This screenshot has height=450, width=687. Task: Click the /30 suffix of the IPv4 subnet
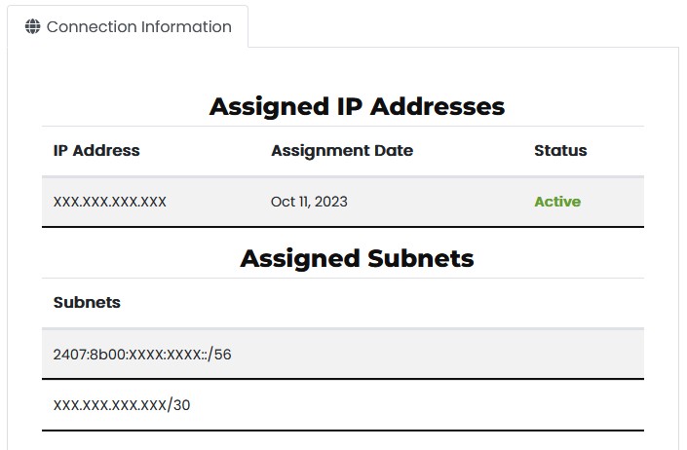coord(179,404)
